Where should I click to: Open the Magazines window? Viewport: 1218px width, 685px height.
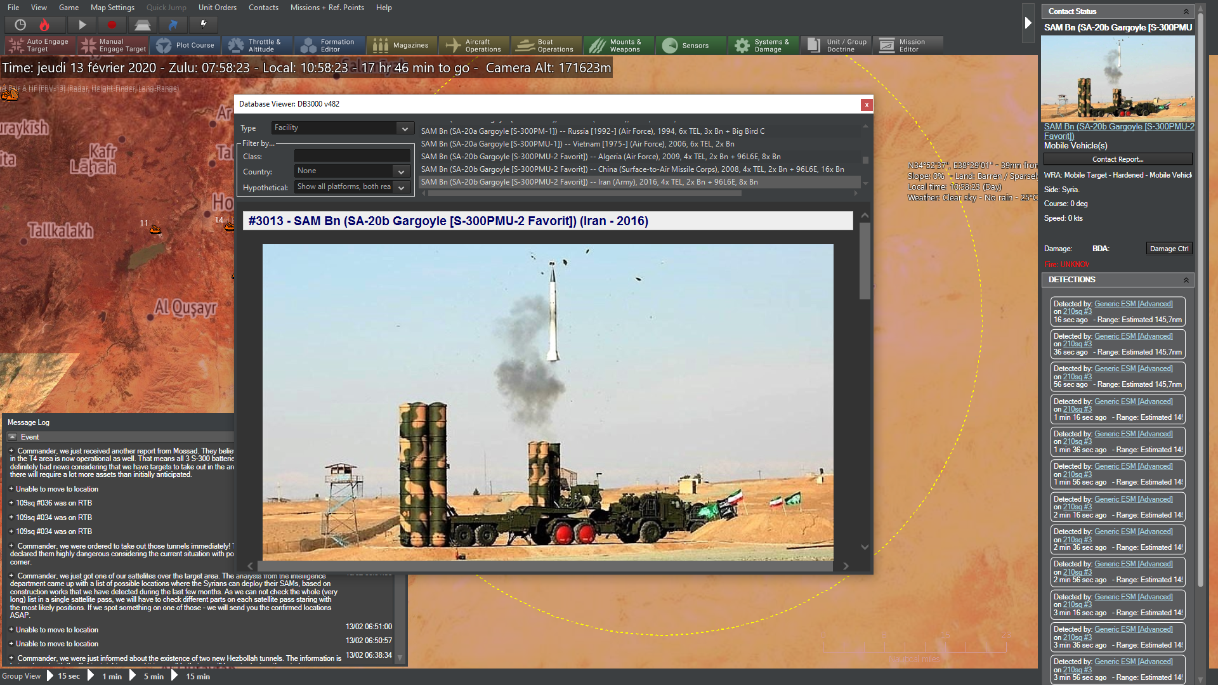(402, 45)
